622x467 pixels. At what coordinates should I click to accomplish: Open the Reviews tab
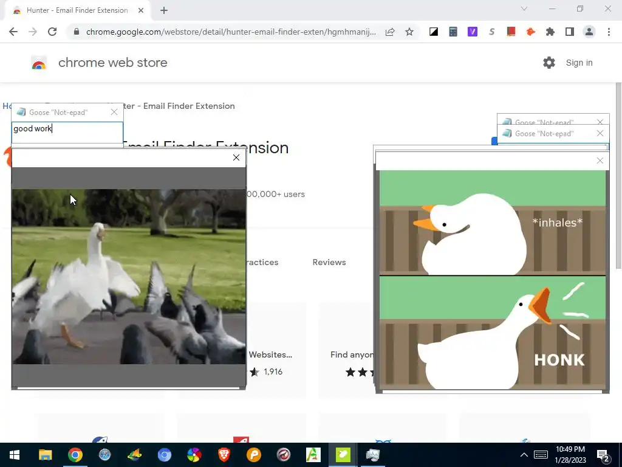(x=329, y=262)
